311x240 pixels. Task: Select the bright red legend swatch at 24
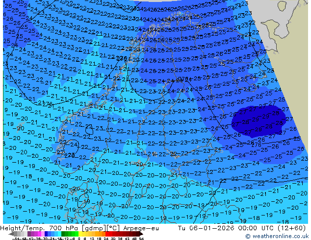click(107, 234)
